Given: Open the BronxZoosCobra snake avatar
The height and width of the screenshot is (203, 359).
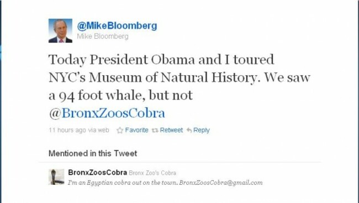Looking at the screenshot, I should [56, 177].
